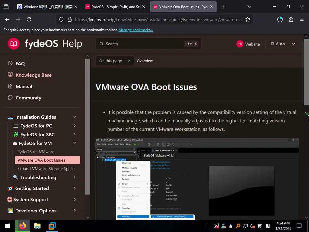Screen dimensions: 309x232
Task: Click the input language 英 indicator
Action: pyautogui.click(x=260, y=226)
